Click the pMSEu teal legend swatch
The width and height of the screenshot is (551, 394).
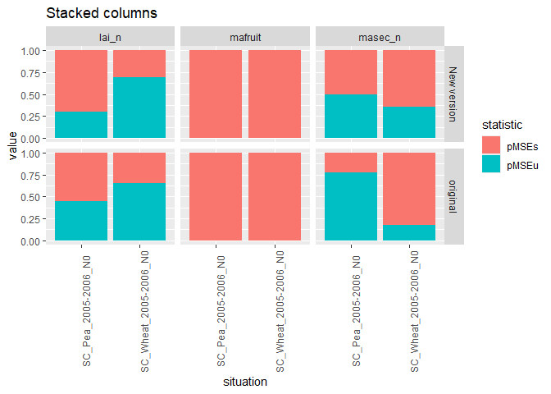click(x=491, y=164)
